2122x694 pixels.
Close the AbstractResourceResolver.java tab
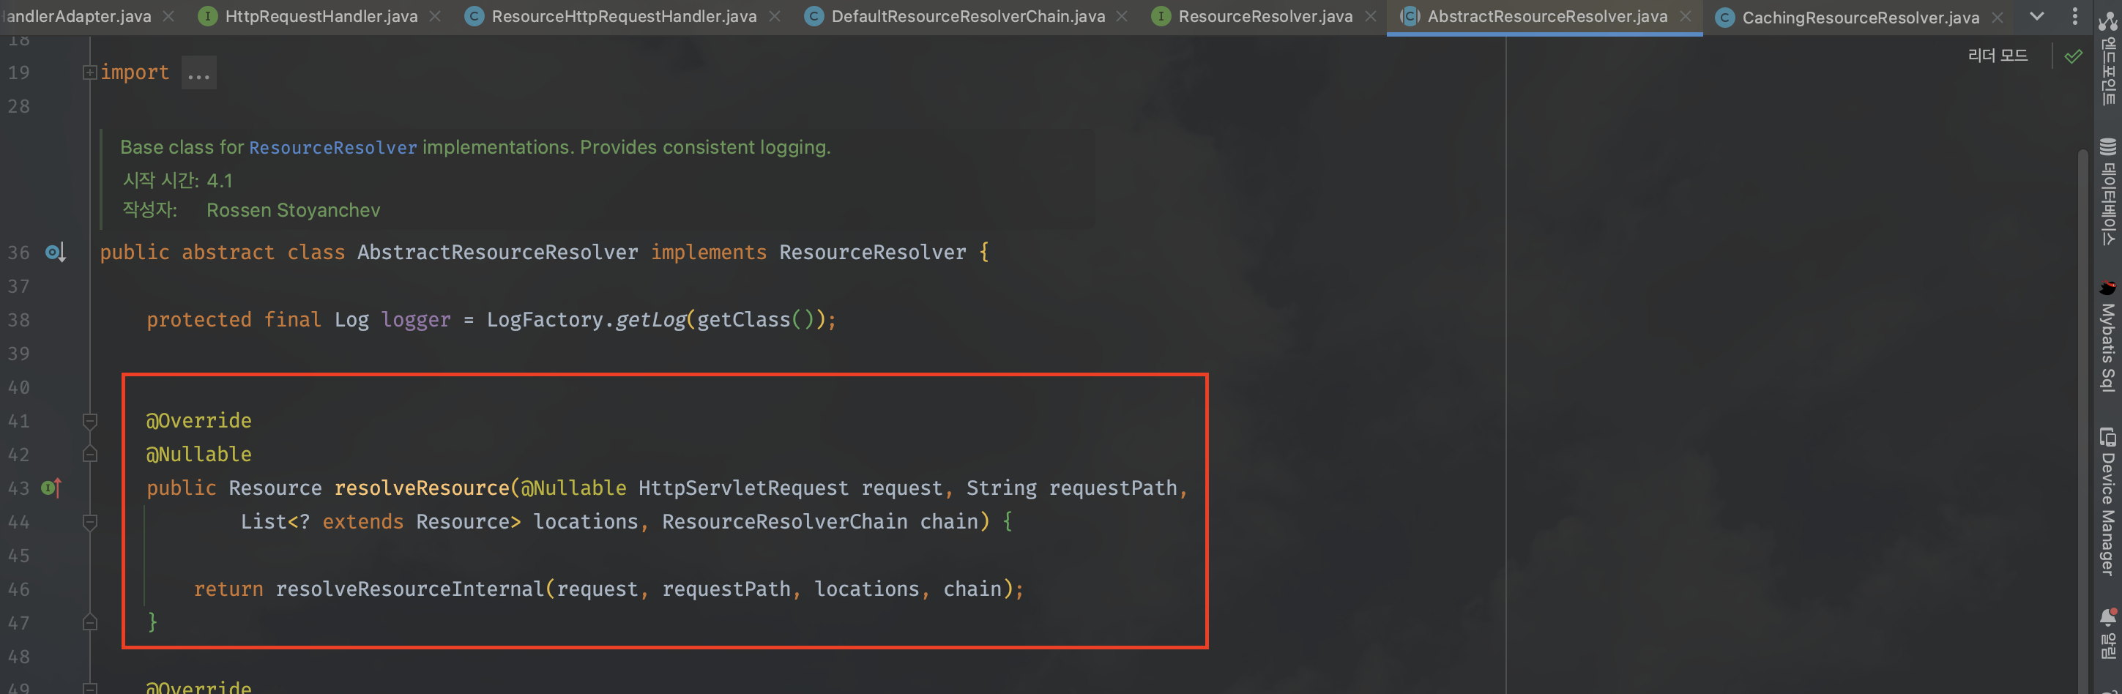point(1686,16)
